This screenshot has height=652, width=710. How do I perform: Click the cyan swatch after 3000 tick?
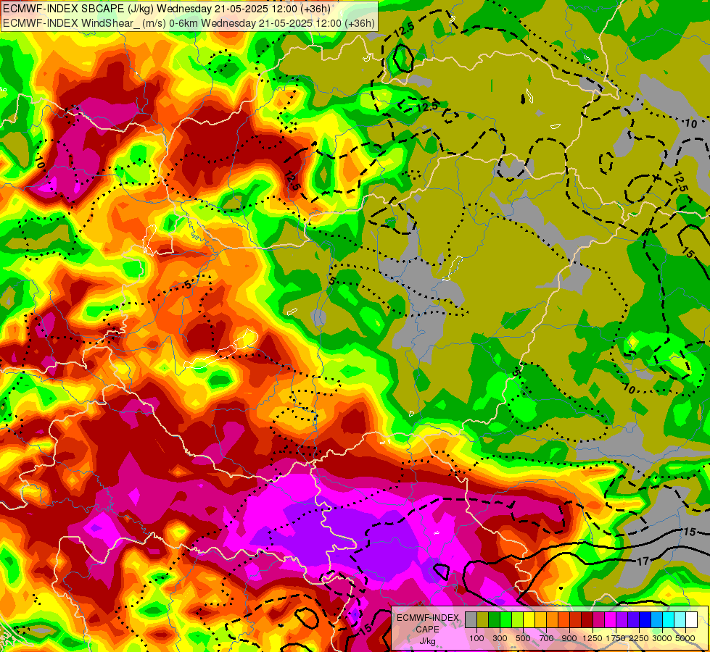[669, 620]
